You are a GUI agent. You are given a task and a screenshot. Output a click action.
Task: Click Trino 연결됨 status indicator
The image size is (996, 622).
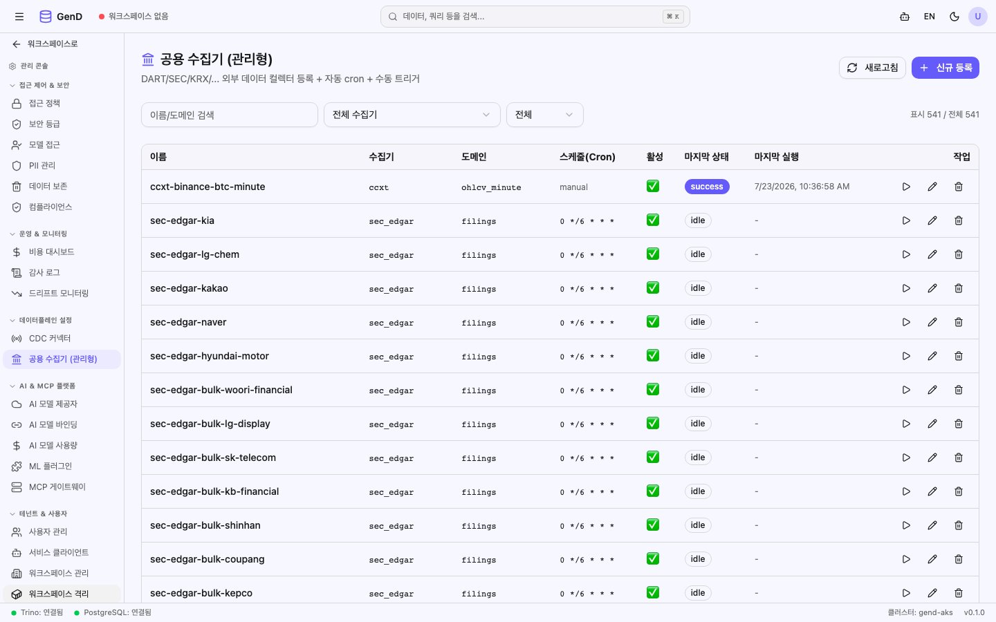coord(37,612)
